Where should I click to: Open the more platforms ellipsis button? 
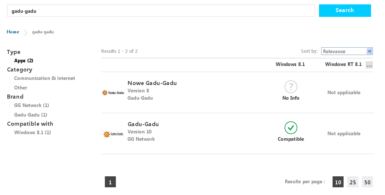tap(369, 65)
